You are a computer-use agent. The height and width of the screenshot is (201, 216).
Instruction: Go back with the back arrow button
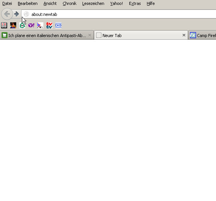coord(7,14)
